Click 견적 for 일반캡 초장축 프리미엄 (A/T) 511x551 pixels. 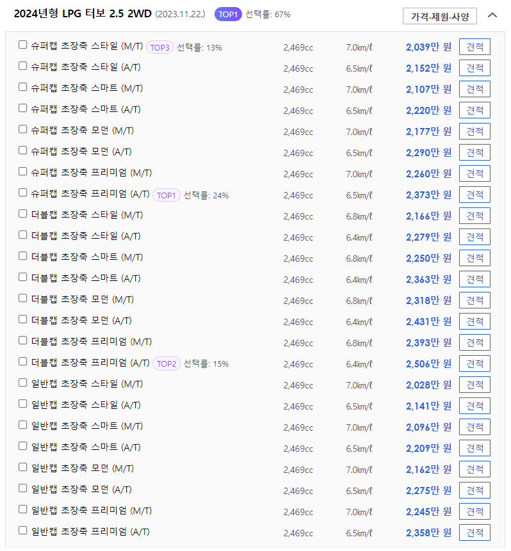[x=474, y=532]
